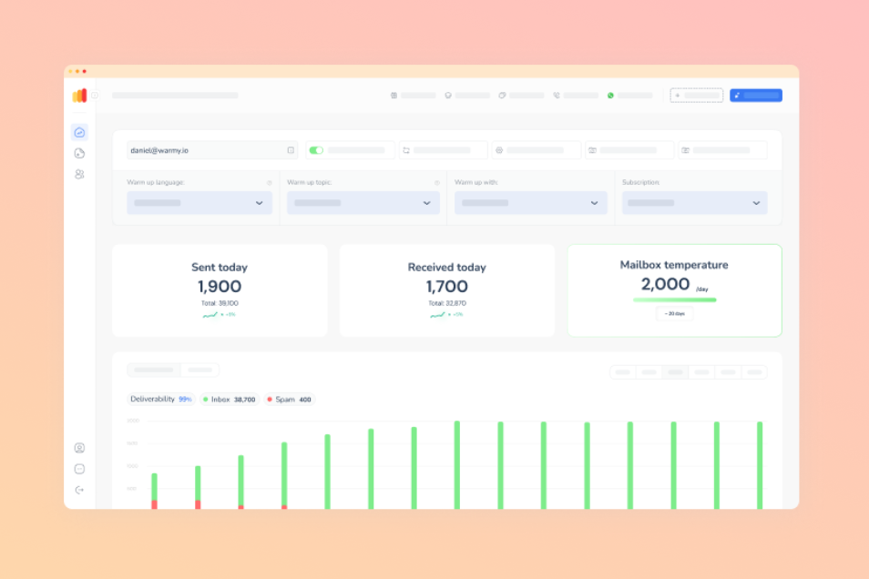Open the Warm up language dropdown
Image resolution: width=869 pixels, height=579 pixels.
[199, 203]
